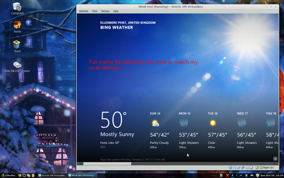Click the VirtualBox hard disk activity indicator
This screenshot has width=284, height=178.
point(230,167)
